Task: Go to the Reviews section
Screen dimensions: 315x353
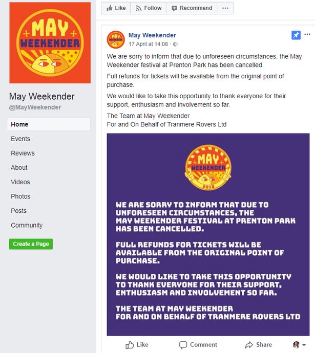Action: coord(23,153)
